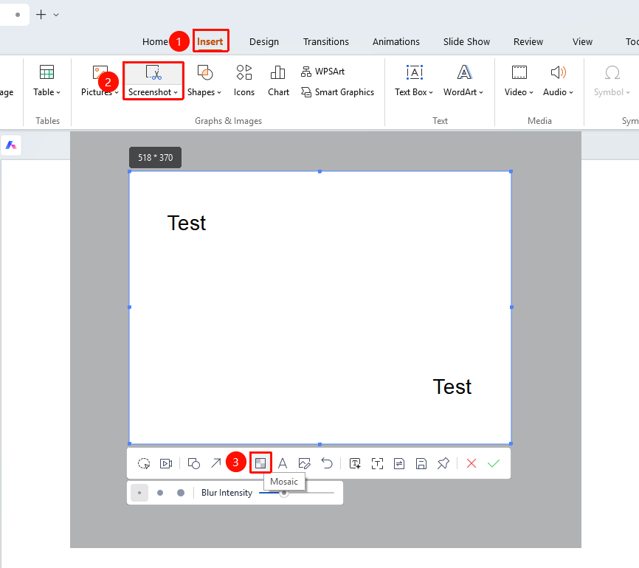Switch to the Slide Show tab

click(x=466, y=41)
